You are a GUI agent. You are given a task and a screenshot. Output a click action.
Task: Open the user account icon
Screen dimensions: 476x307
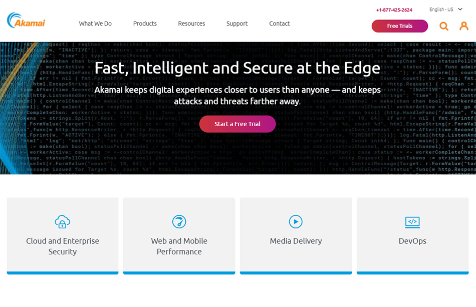coord(464,26)
